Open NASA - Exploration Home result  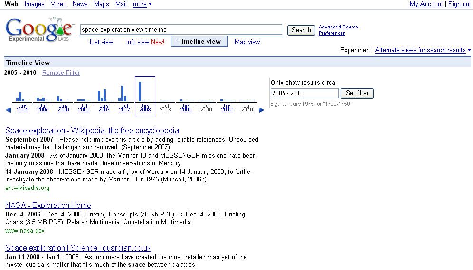[48, 205]
